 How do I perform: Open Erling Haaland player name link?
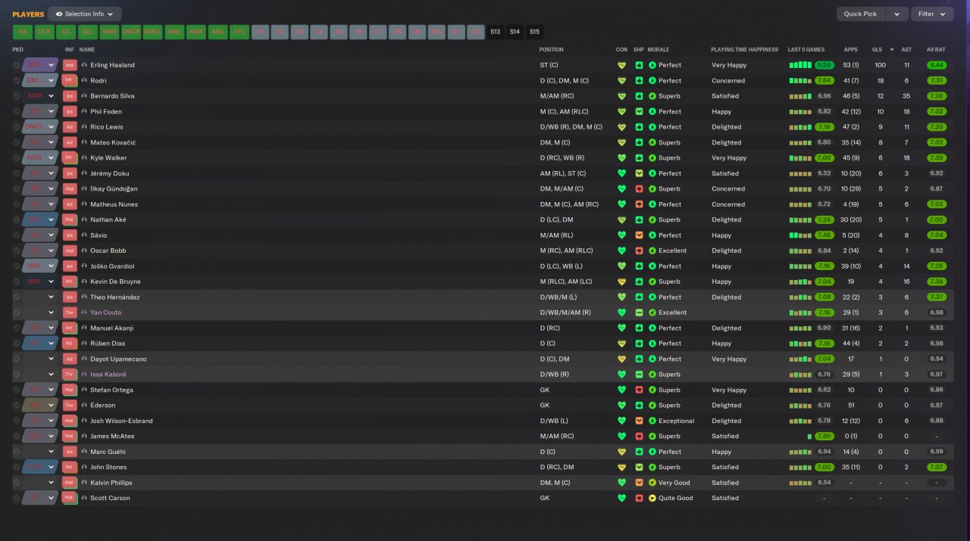click(x=112, y=65)
